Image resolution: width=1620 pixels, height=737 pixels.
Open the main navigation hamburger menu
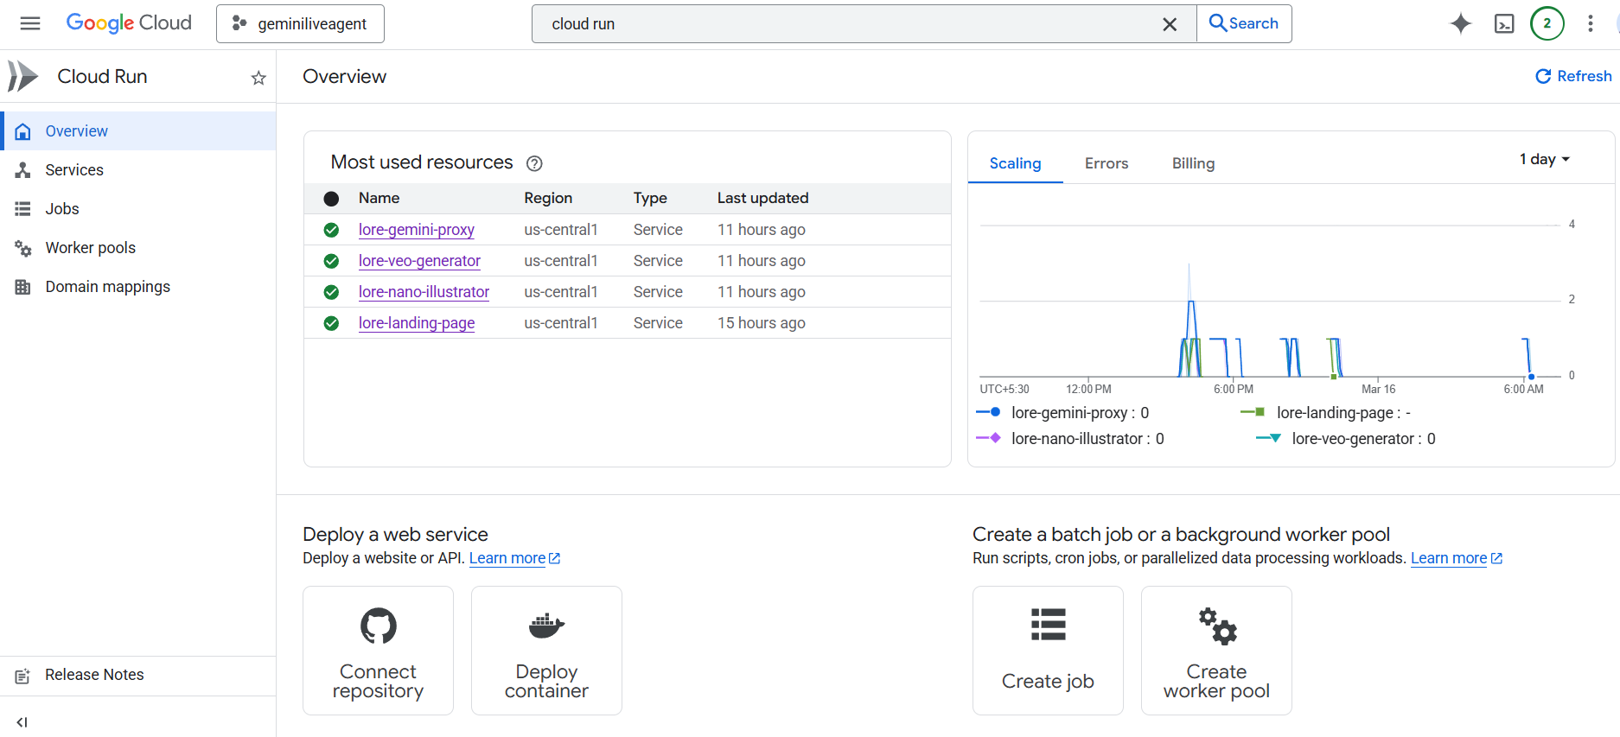pos(30,23)
